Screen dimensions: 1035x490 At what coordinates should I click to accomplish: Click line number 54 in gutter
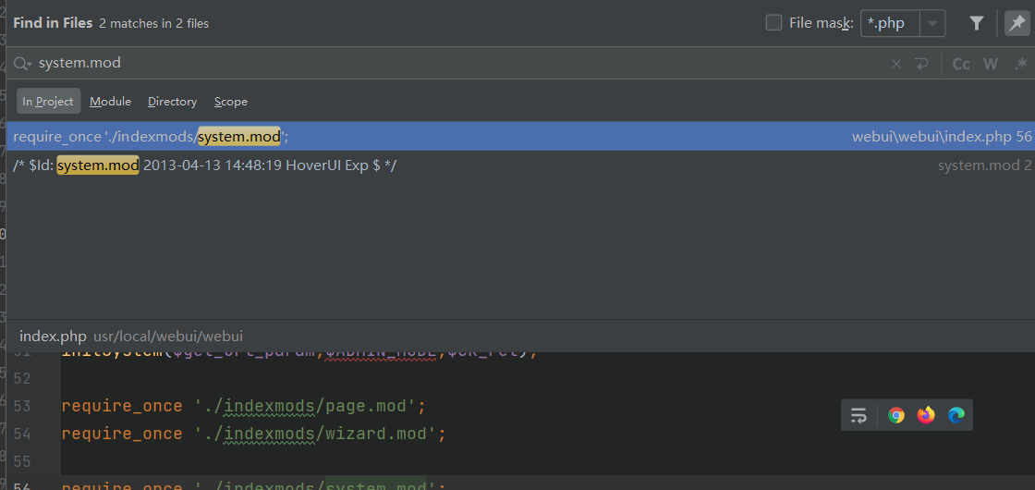22,434
